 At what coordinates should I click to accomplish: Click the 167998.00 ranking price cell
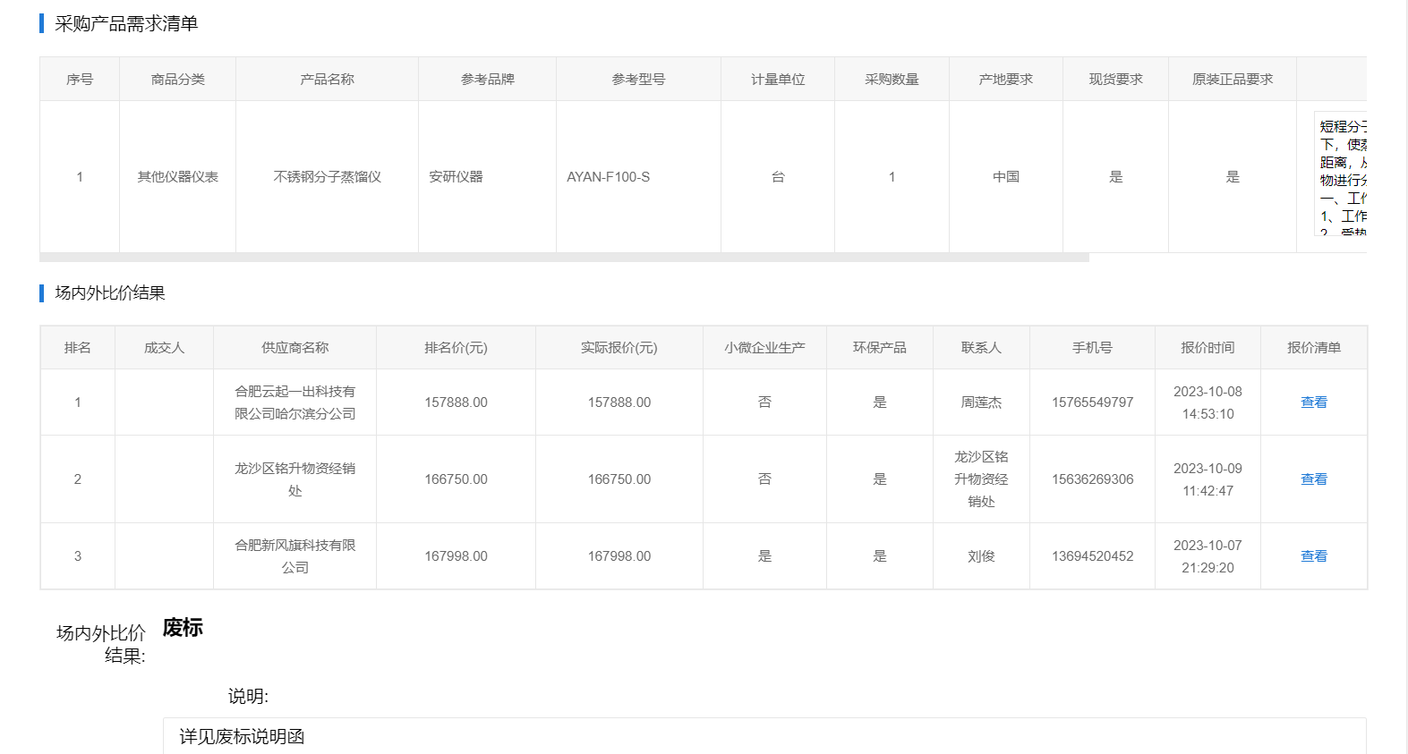(456, 556)
